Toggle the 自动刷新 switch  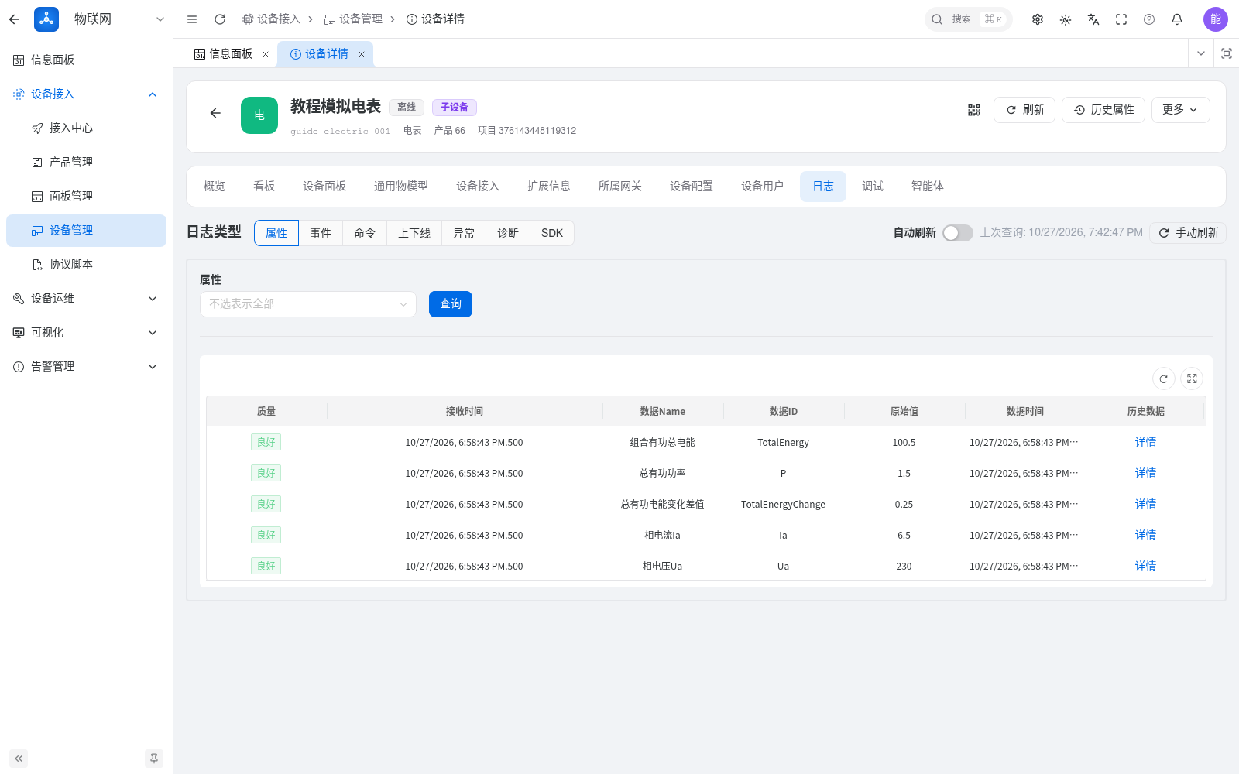tap(958, 233)
